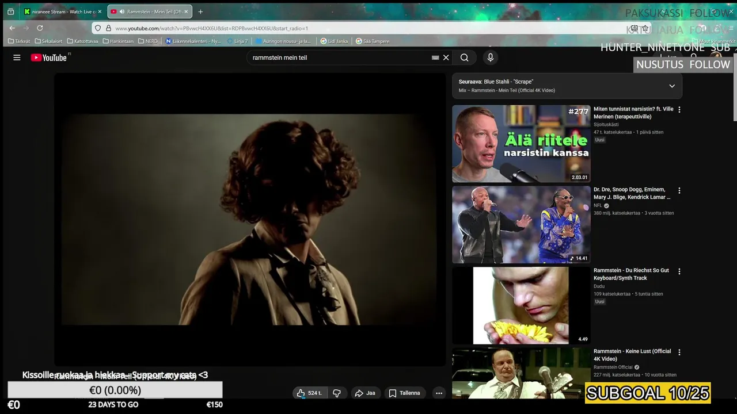Open the Hankintaan bookmarks folder
The height and width of the screenshot is (414, 737).
tap(118, 41)
